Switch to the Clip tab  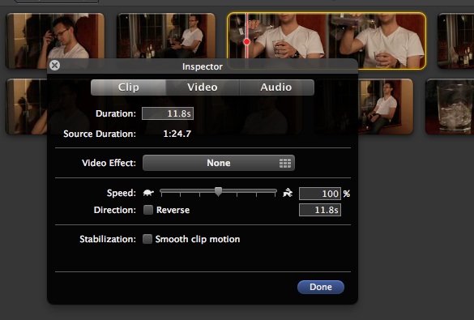128,87
